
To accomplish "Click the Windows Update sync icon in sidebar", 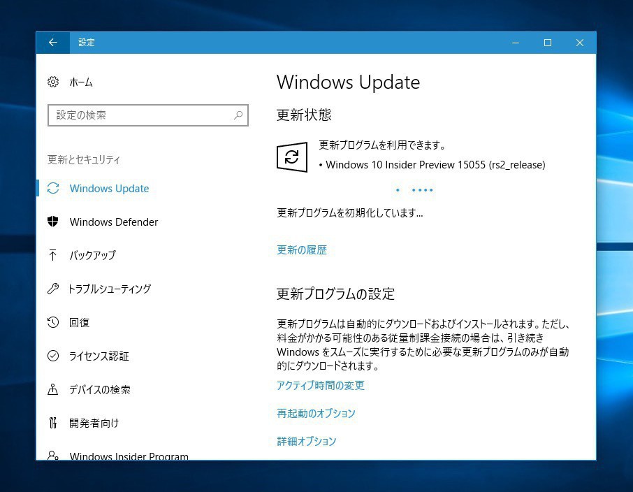I will click(53, 188).
